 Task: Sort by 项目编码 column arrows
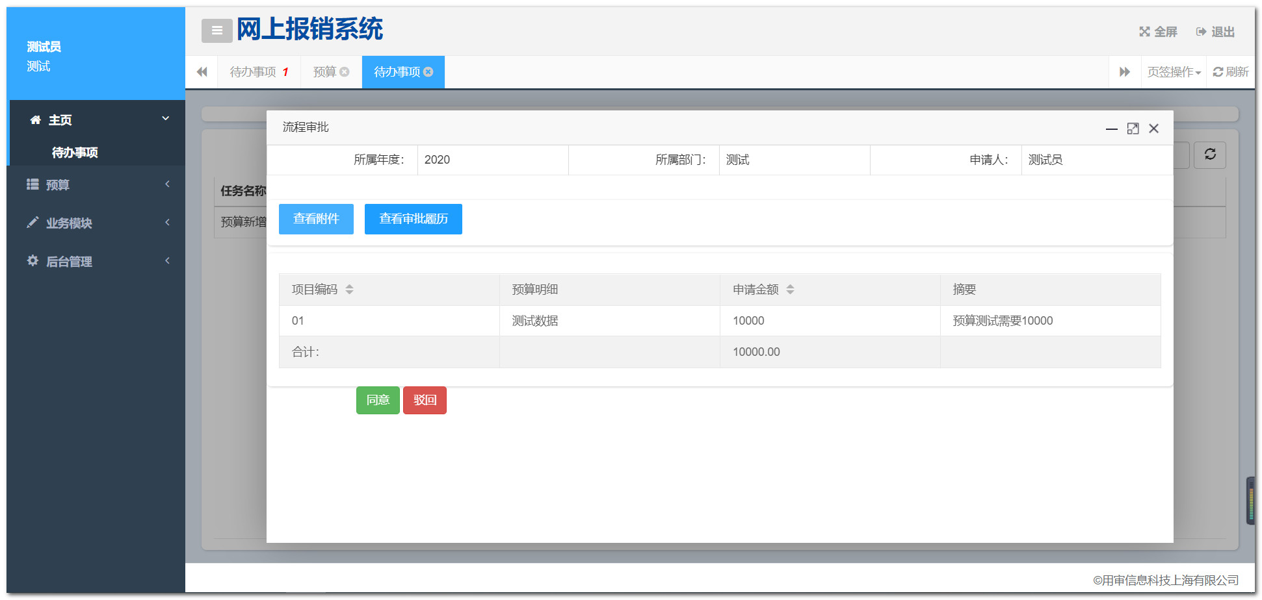click(349, 290)
